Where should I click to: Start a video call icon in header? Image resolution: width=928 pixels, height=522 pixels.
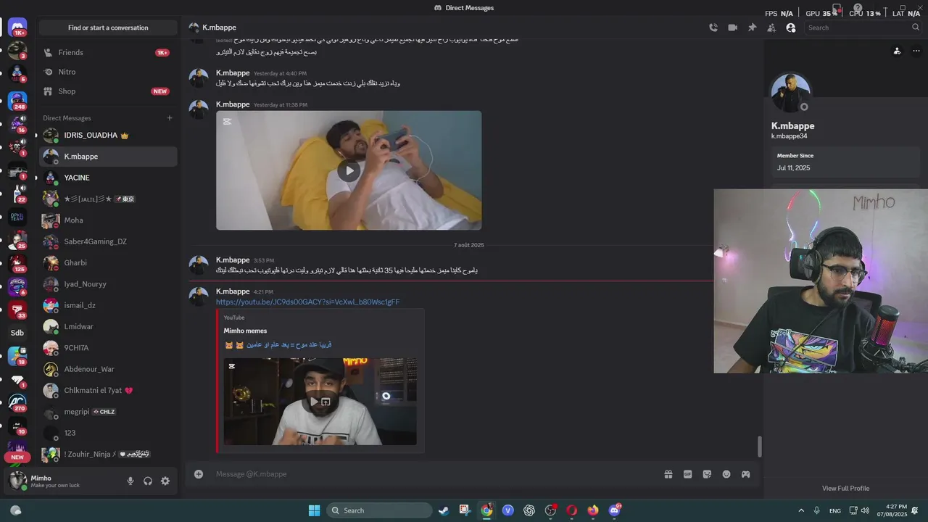(732, 28)
